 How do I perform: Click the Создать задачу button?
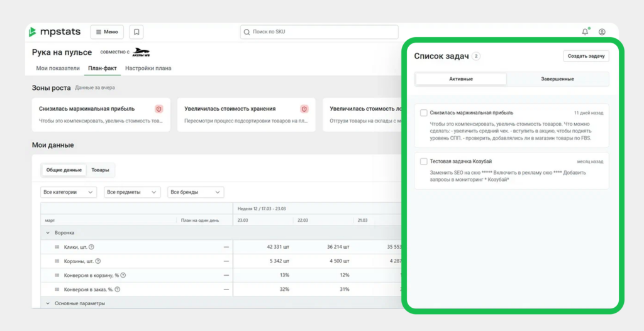point(586,56)
